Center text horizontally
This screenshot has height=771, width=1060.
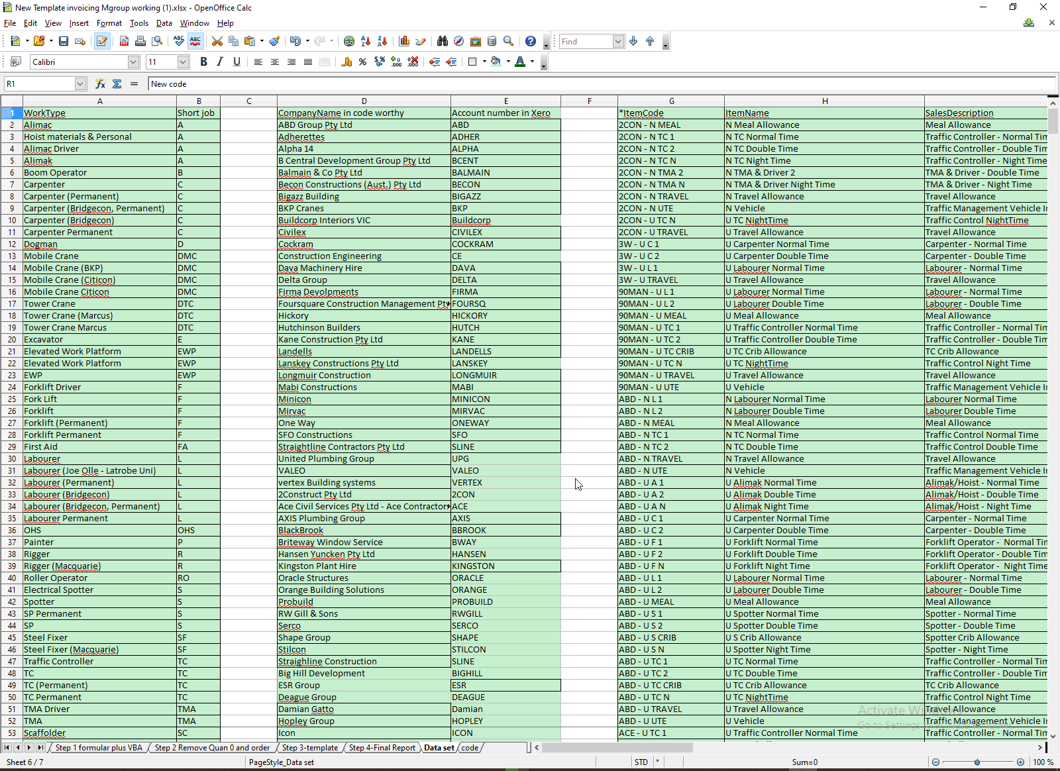(275, 62)
